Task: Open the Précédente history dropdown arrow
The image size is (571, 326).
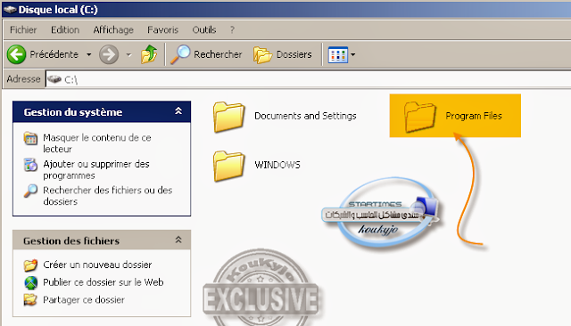Action: [89, 55]
